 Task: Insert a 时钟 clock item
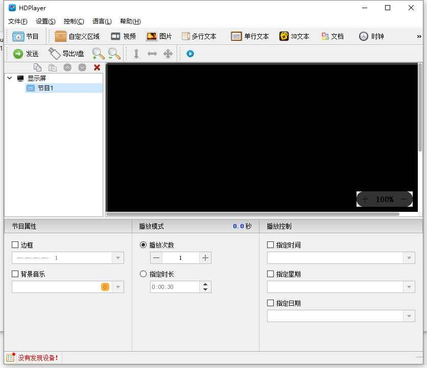pos(371,36)
